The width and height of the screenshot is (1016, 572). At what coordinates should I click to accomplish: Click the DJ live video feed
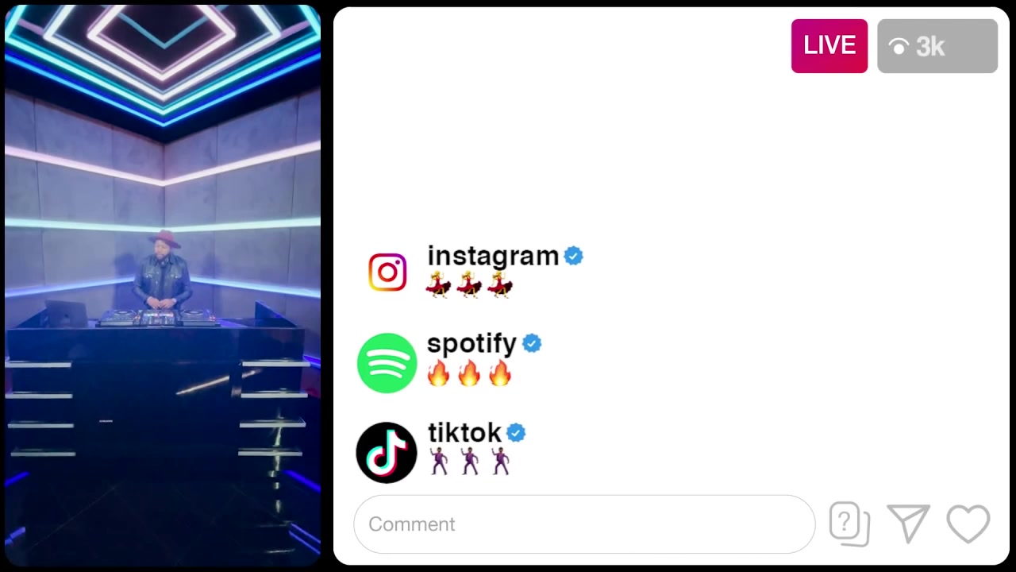(162, 284)
